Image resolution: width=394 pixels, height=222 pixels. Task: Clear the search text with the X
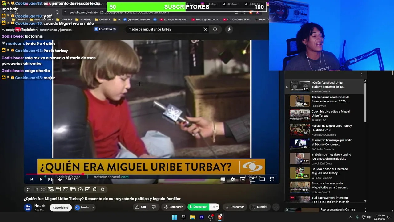click(205, 29)
